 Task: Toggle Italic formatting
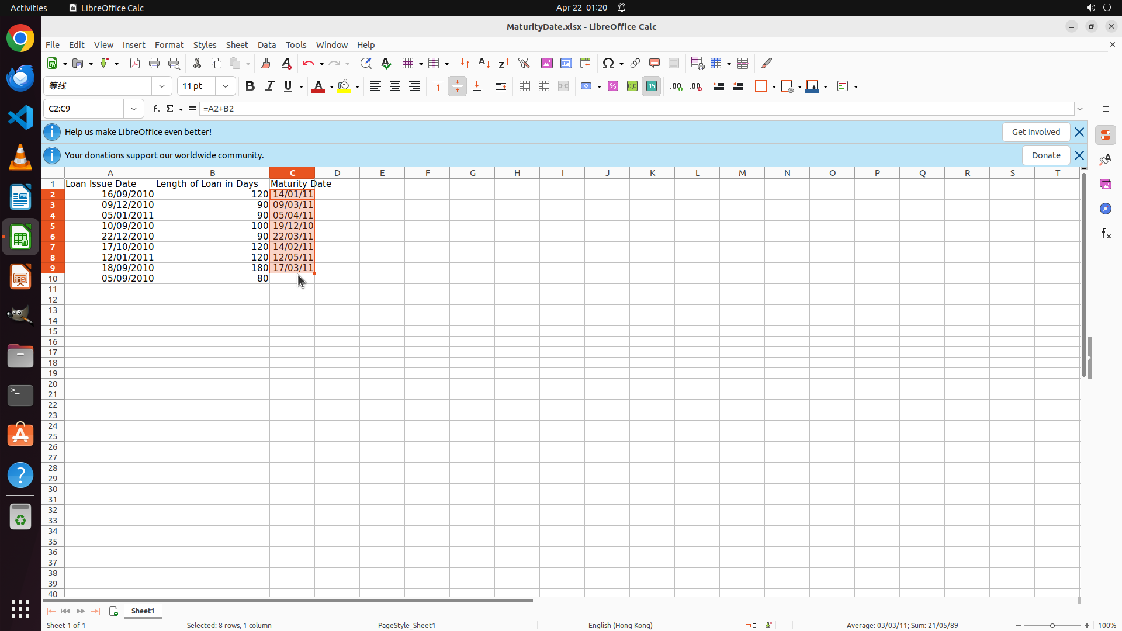pos(269,86)
